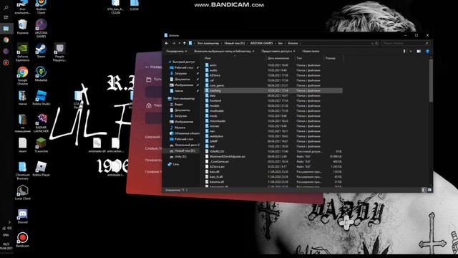Select the Steam desktop shortcut

click(x=41, y=50)
